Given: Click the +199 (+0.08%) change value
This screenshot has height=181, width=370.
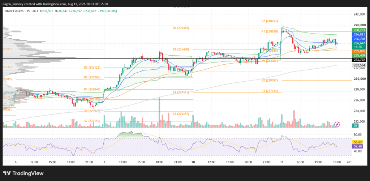Looking at the screenshot, I should click(107, 11).
